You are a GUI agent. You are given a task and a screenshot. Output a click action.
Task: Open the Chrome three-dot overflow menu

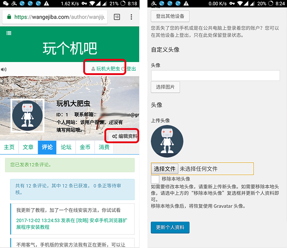131,17
